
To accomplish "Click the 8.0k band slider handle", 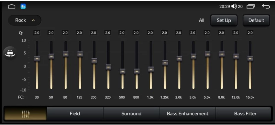I will (x=222, y=54).
